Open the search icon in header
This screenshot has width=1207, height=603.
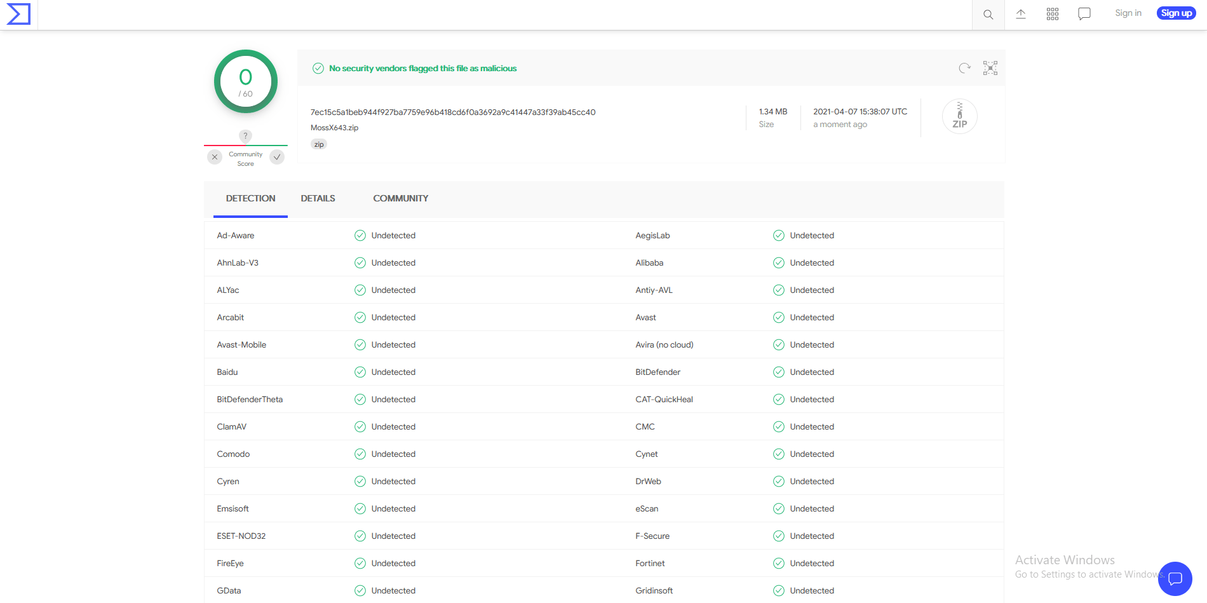point(988,14)
